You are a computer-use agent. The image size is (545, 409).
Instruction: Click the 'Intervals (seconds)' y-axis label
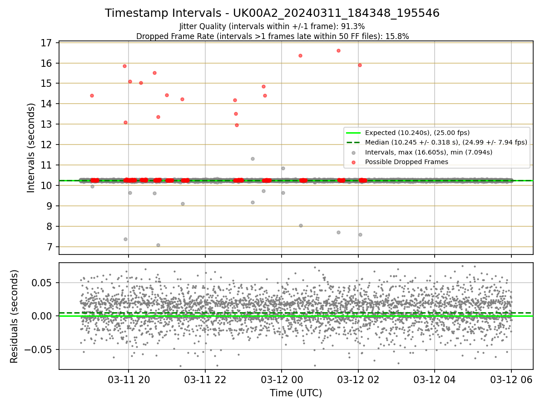coord(31,148)
